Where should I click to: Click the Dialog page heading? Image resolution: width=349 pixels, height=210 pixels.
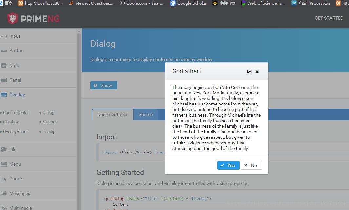[x=103, y=44]
